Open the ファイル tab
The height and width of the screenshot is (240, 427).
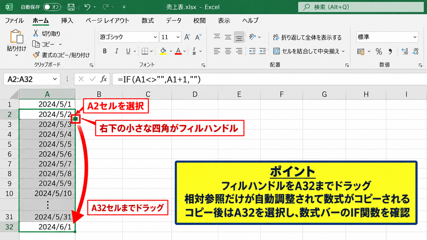click(14, 20)
